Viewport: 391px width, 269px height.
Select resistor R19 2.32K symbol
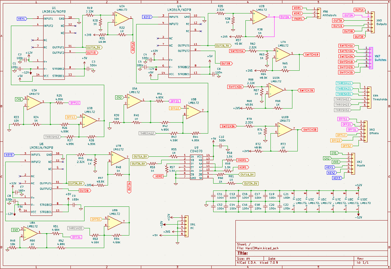(90, 15)
